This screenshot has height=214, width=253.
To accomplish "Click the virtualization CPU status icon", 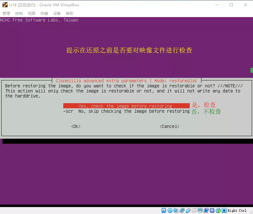I will point(212,210).
